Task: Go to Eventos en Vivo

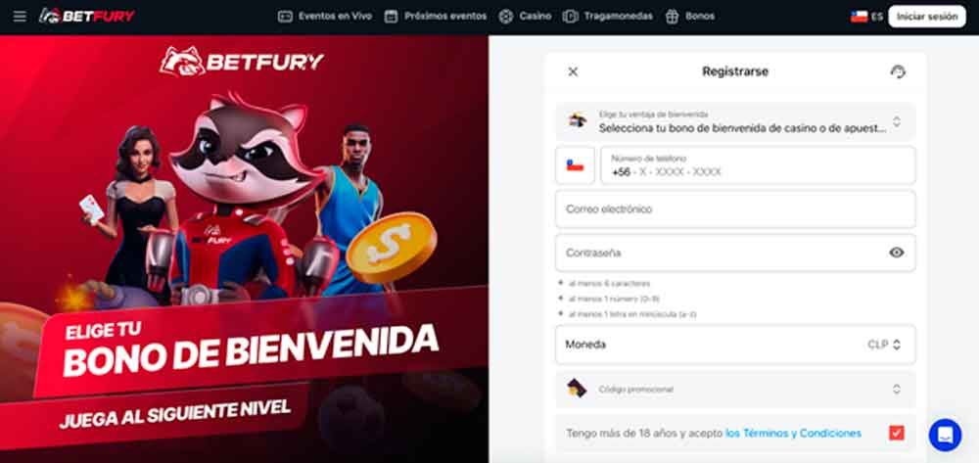Action: tap(325, 17)
